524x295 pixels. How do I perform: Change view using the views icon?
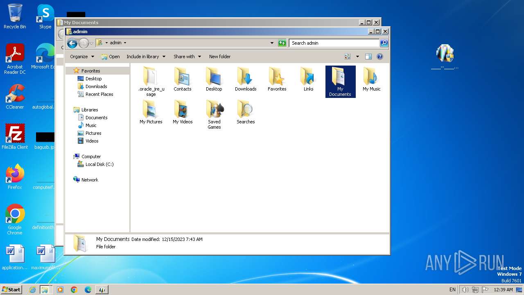(348, 57)
